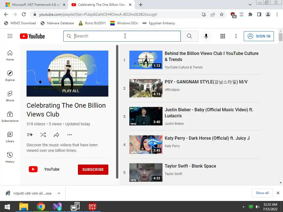Open Subscriptions in the sidebar
Screen dimensions: 283x212
(10, 117)
